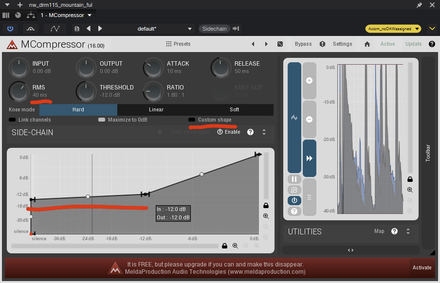The height and width of the screenshot is (283, 440).
Task: Open the Presets menu
Action: click(178, 44)
